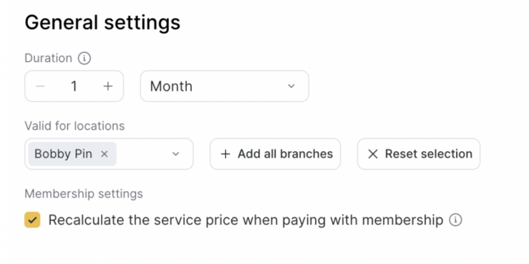Click the chevron arrow in Month dropdown
Image resolution: width=529 pixels, height=264 pixels.
pyautogui.click(x=291, y=86)
